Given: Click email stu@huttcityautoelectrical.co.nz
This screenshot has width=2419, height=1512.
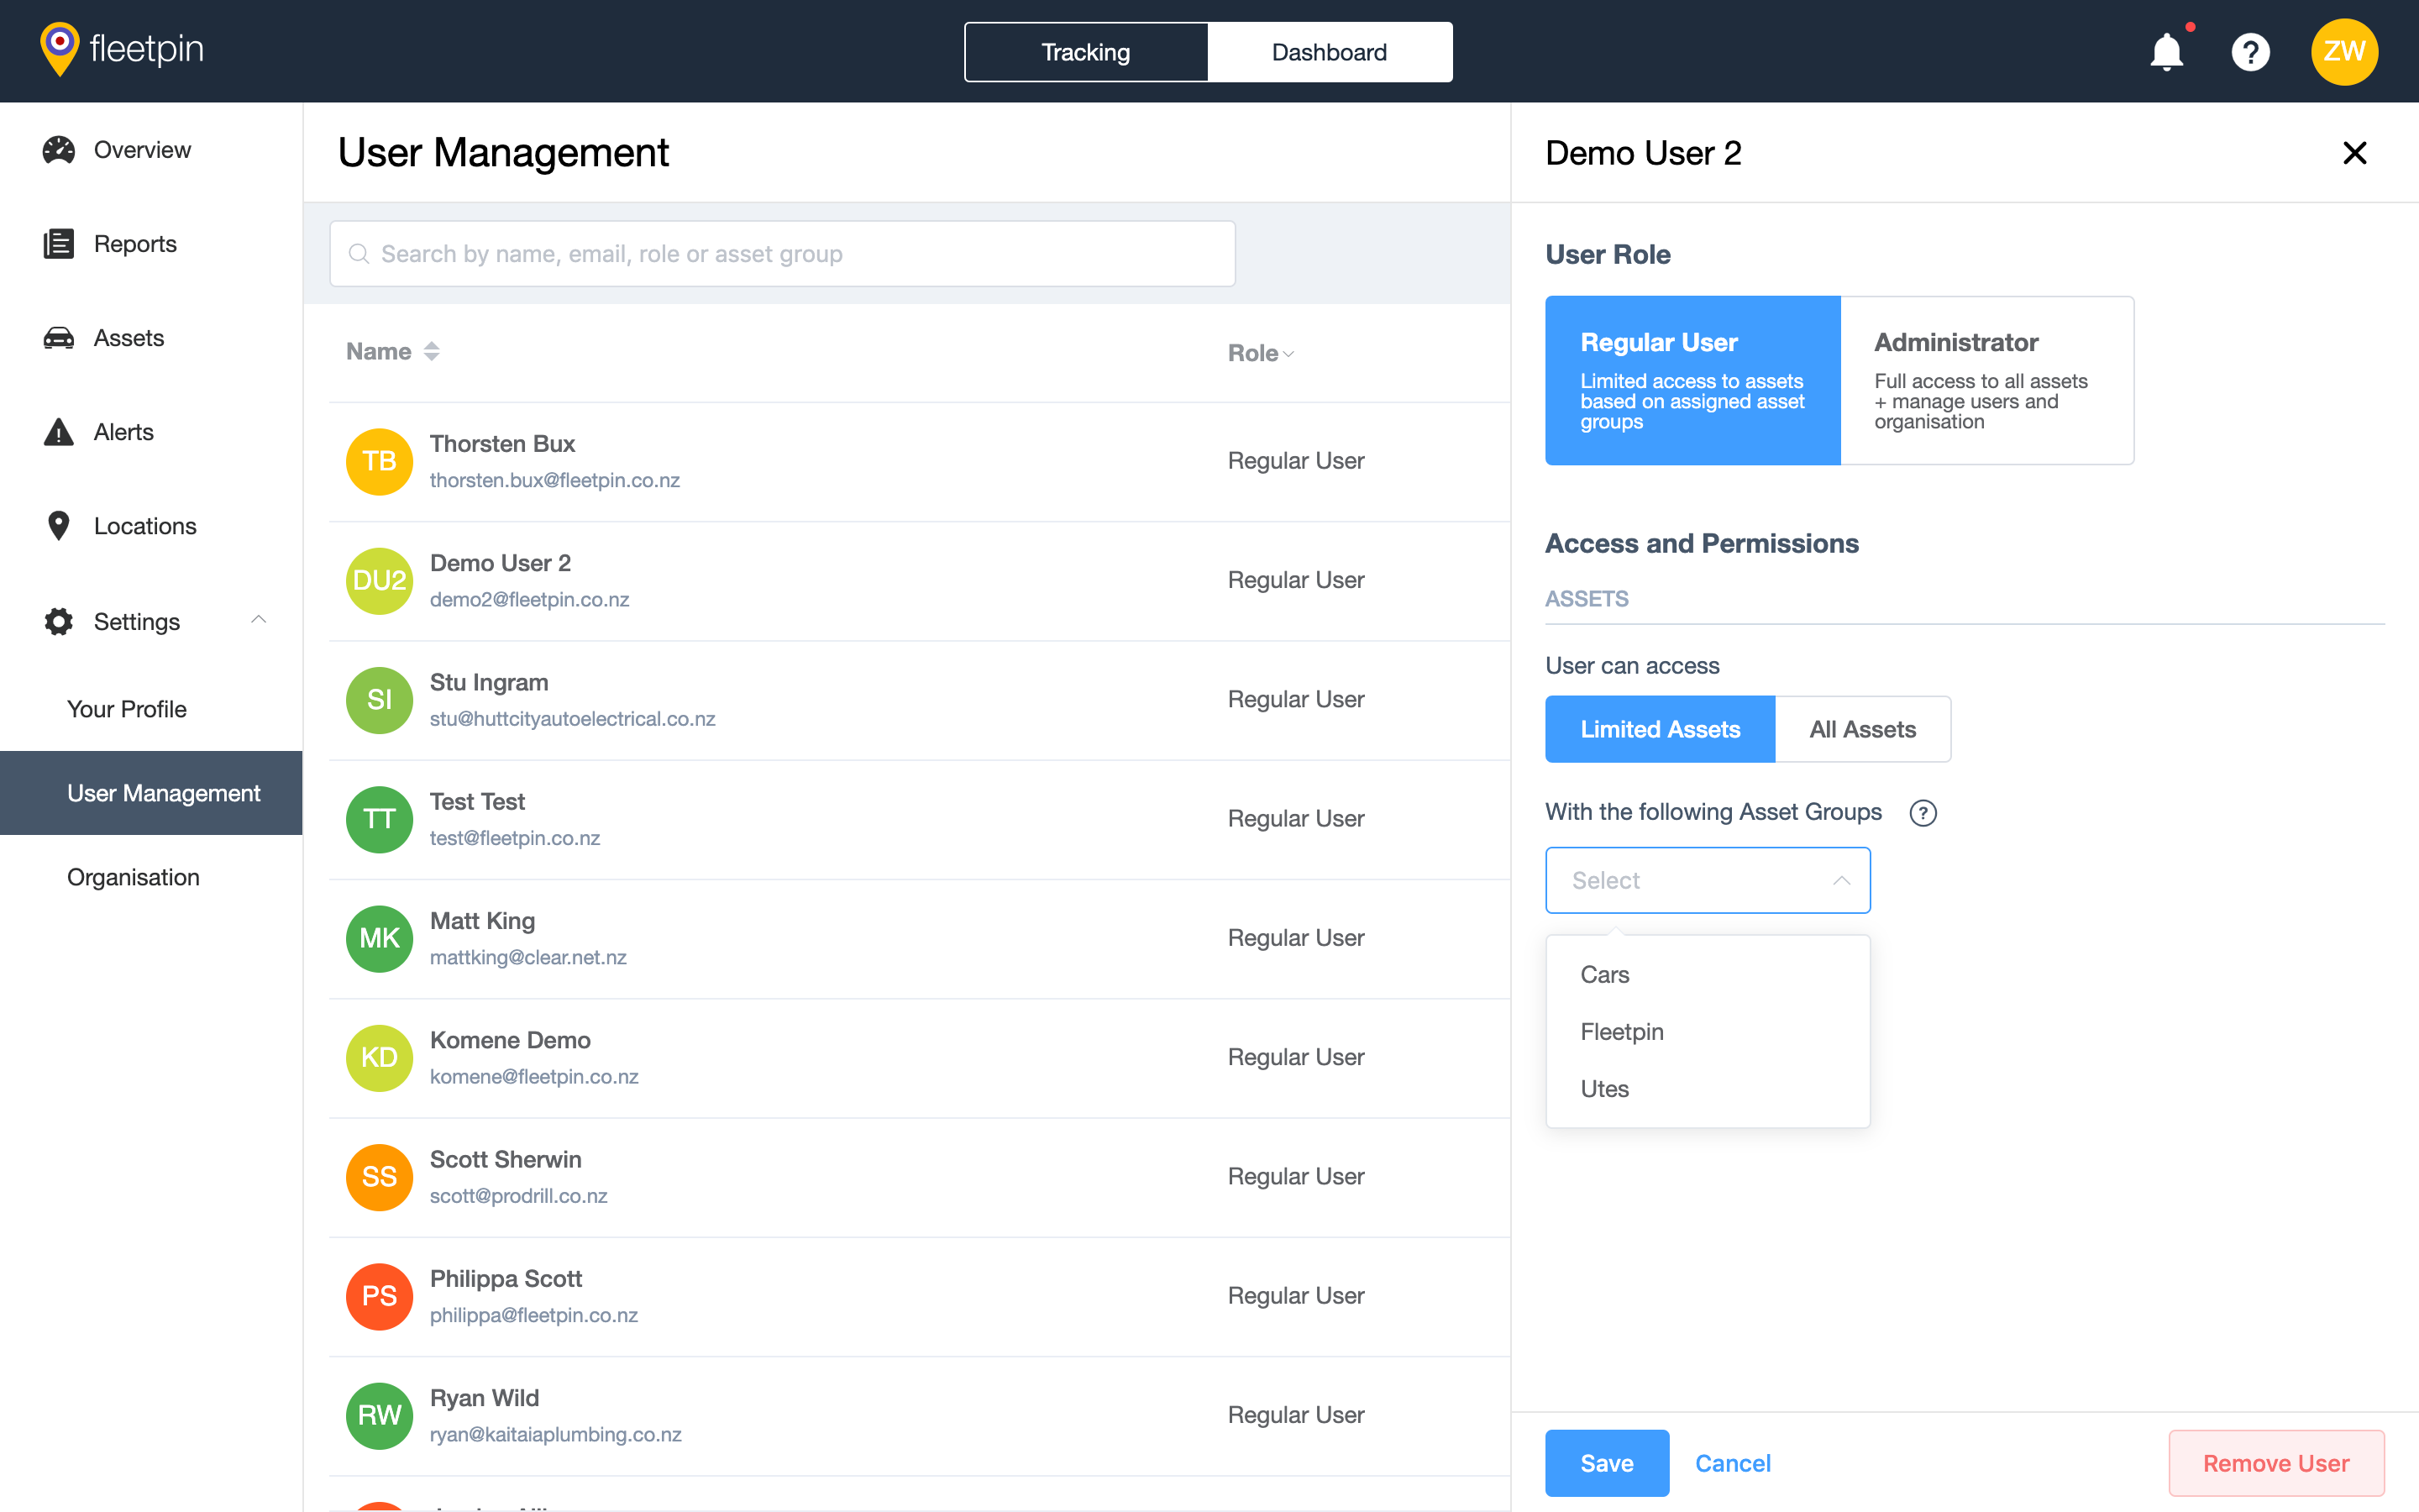Looking at the screenshot, I should pyautogui.click(x=573, y=718).
